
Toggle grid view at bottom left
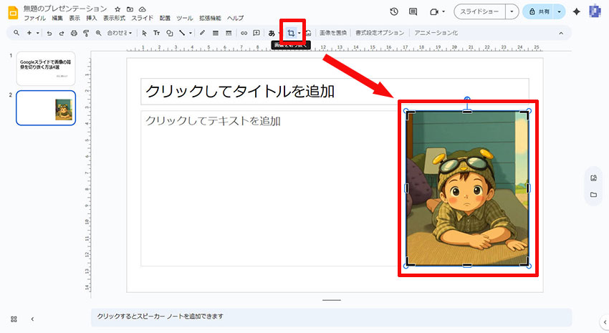14,319
